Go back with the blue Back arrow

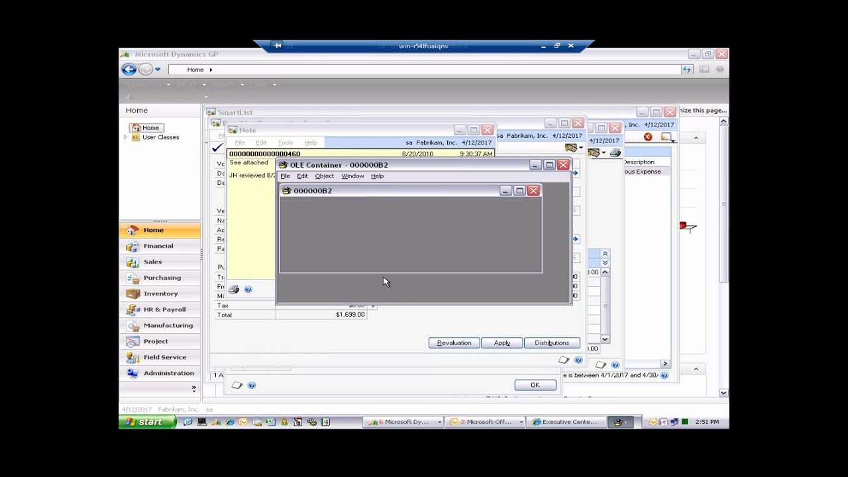click(129, 70)
